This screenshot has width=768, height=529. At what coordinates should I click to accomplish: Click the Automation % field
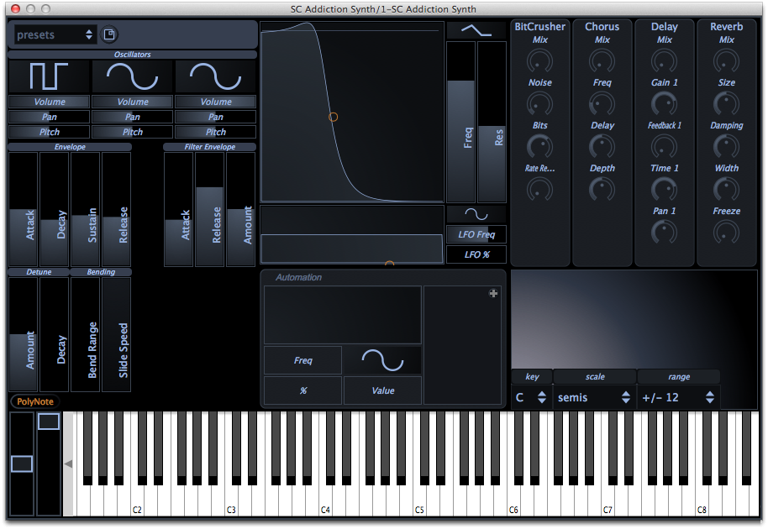click(x=302, y=390)
